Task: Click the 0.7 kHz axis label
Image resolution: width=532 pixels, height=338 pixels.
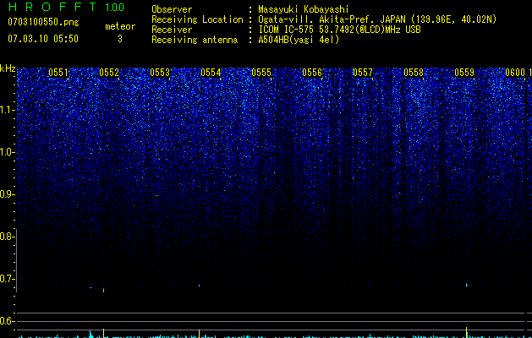Action: (x=6, y=279)
